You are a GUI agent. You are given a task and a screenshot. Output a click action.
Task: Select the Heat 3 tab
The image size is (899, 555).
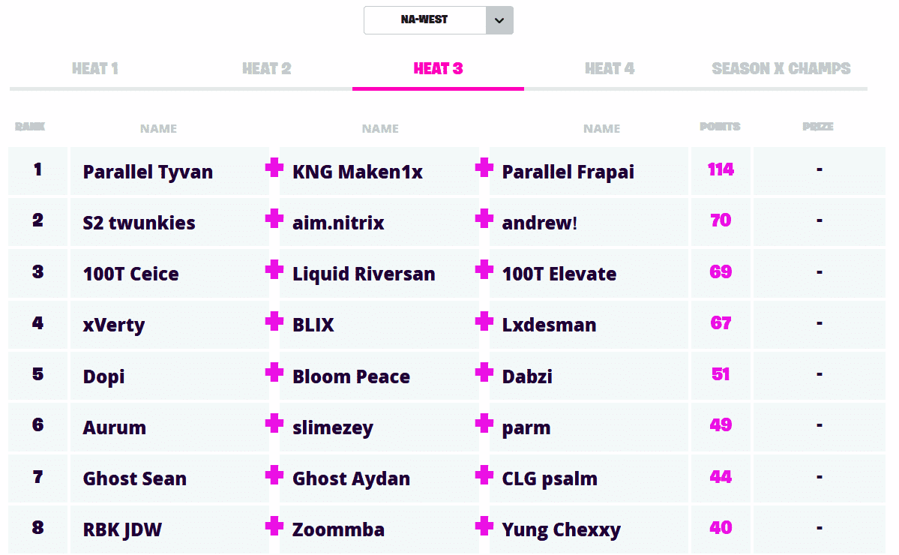(x=438, y=69)
